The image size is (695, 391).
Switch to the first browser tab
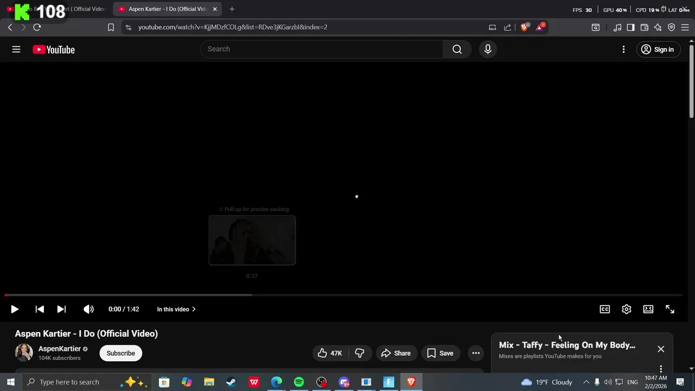click(x=56, y=9)
